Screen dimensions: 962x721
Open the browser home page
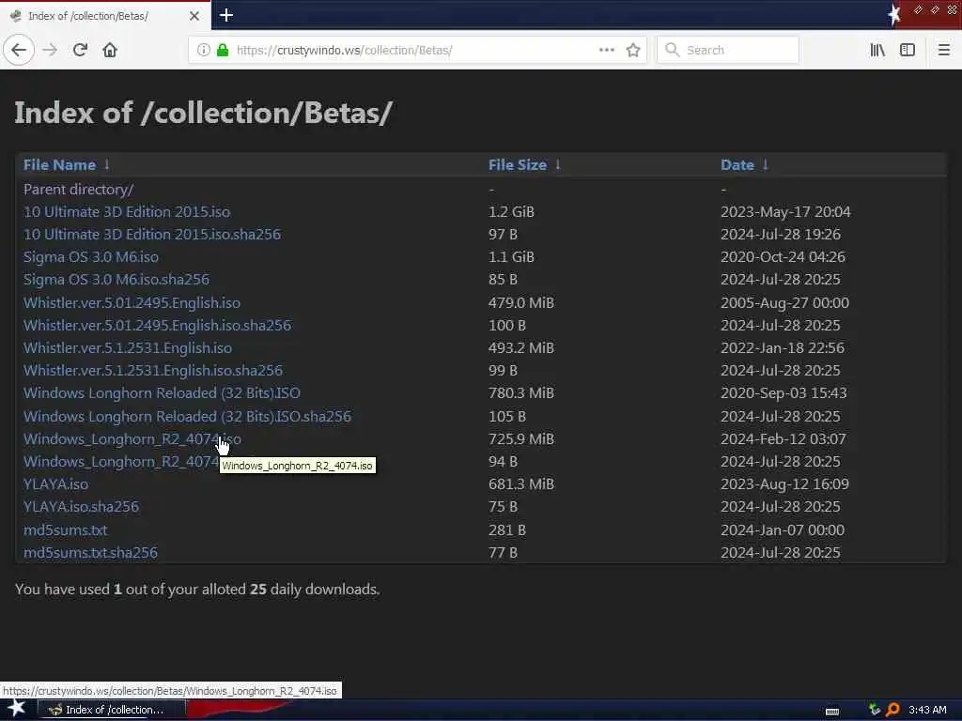110,50
